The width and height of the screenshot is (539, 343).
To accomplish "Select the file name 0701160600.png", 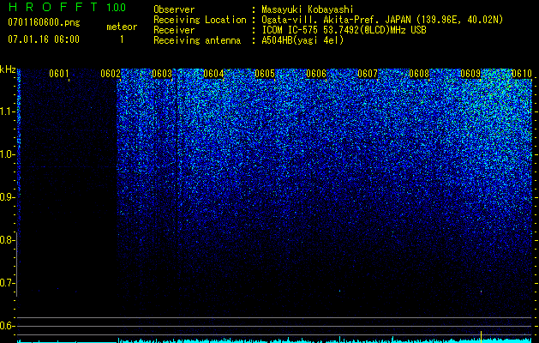I will point(44,23).
